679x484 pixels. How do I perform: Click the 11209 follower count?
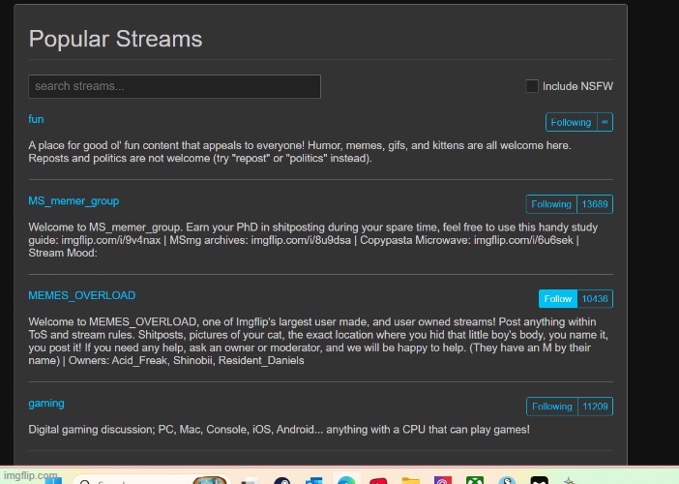(x=594, y=407)
